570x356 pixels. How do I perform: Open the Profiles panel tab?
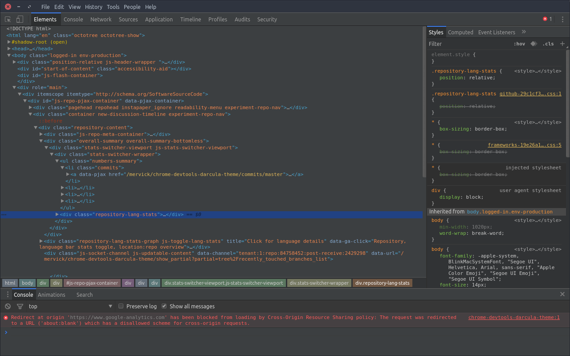pyautogui.click(x=218, y=19)
